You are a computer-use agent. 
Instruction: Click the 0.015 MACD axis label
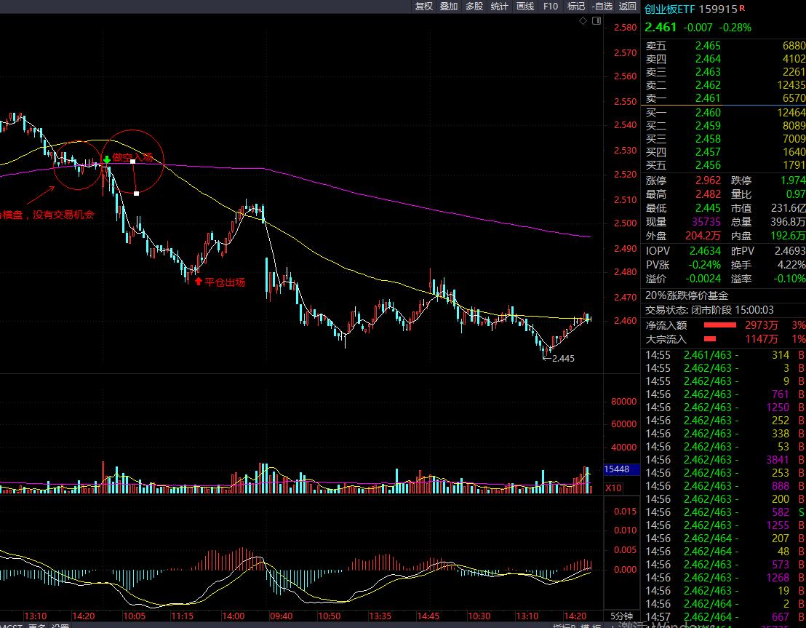[x=625, y=512]
